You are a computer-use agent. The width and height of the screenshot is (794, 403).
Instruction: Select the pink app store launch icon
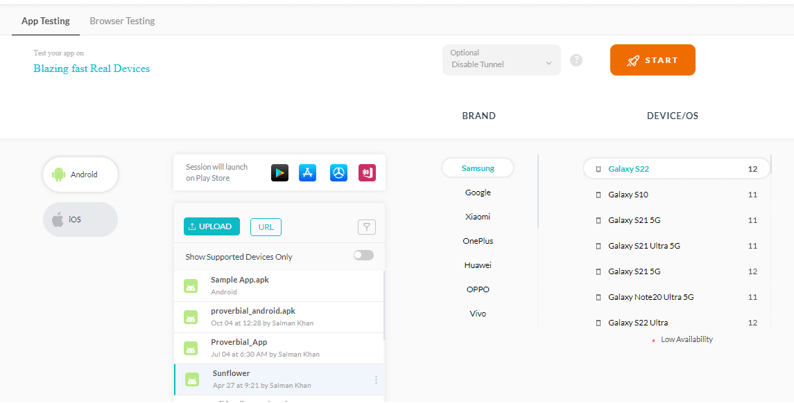click(367, 172)
